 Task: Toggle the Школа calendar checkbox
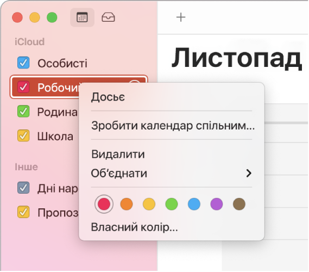click(23, 136)
